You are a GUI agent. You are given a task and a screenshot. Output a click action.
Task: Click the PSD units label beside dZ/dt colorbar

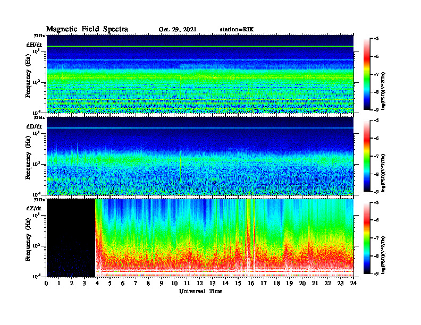point(383,254)
